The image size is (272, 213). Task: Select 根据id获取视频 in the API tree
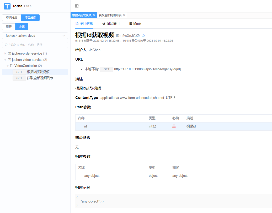point(35,72)
